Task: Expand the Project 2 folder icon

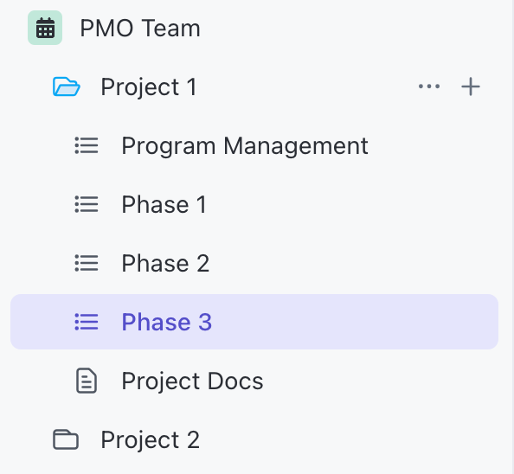Action: (x=66, y=439)
